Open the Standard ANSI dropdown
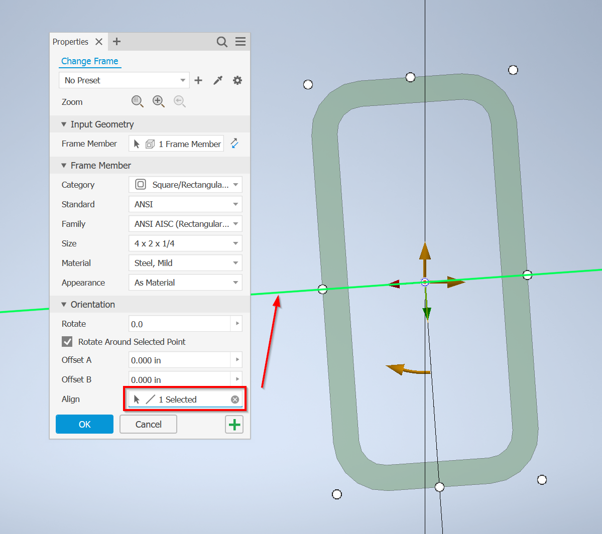The image size is (602, 534). (185, 204)
